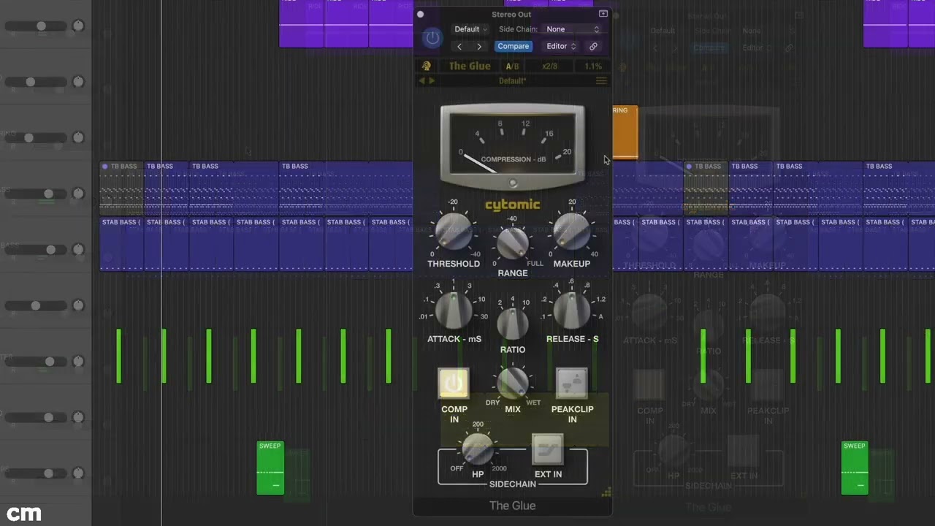The width and height of the screenshot is (935, 526).
Task: Open the Side Chain None dropdown
Action: pyautogui.click(x=573, y=29)
